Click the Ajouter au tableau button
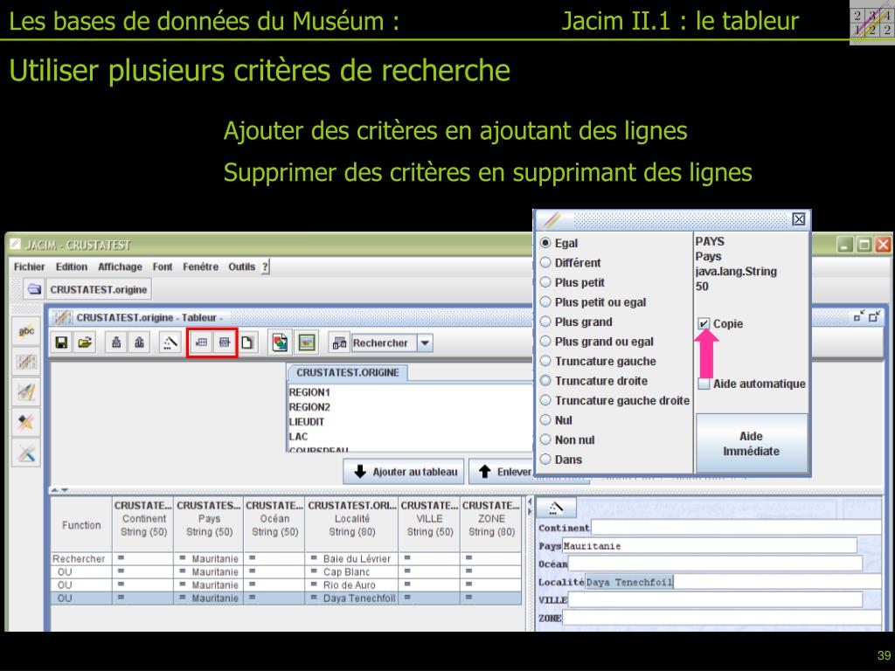895x671 pixels. click(404, 472)
